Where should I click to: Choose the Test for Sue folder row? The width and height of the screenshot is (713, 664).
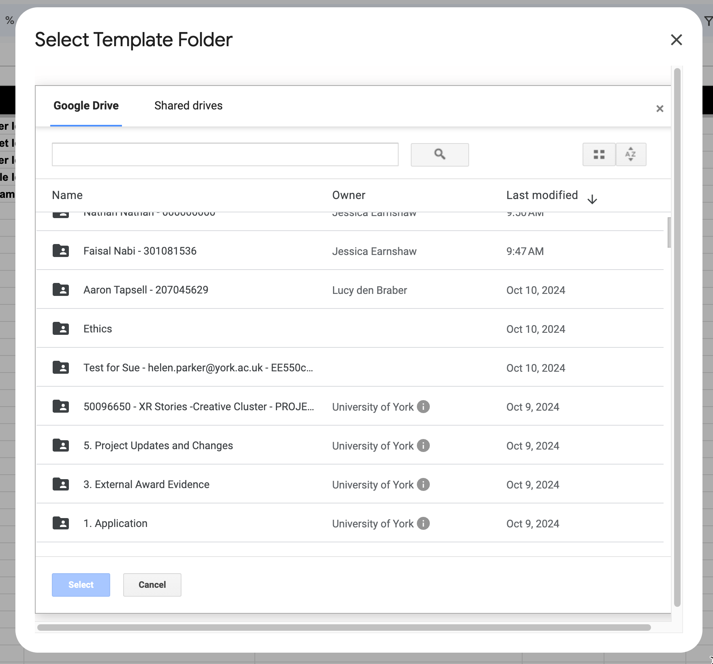[198, 368]
